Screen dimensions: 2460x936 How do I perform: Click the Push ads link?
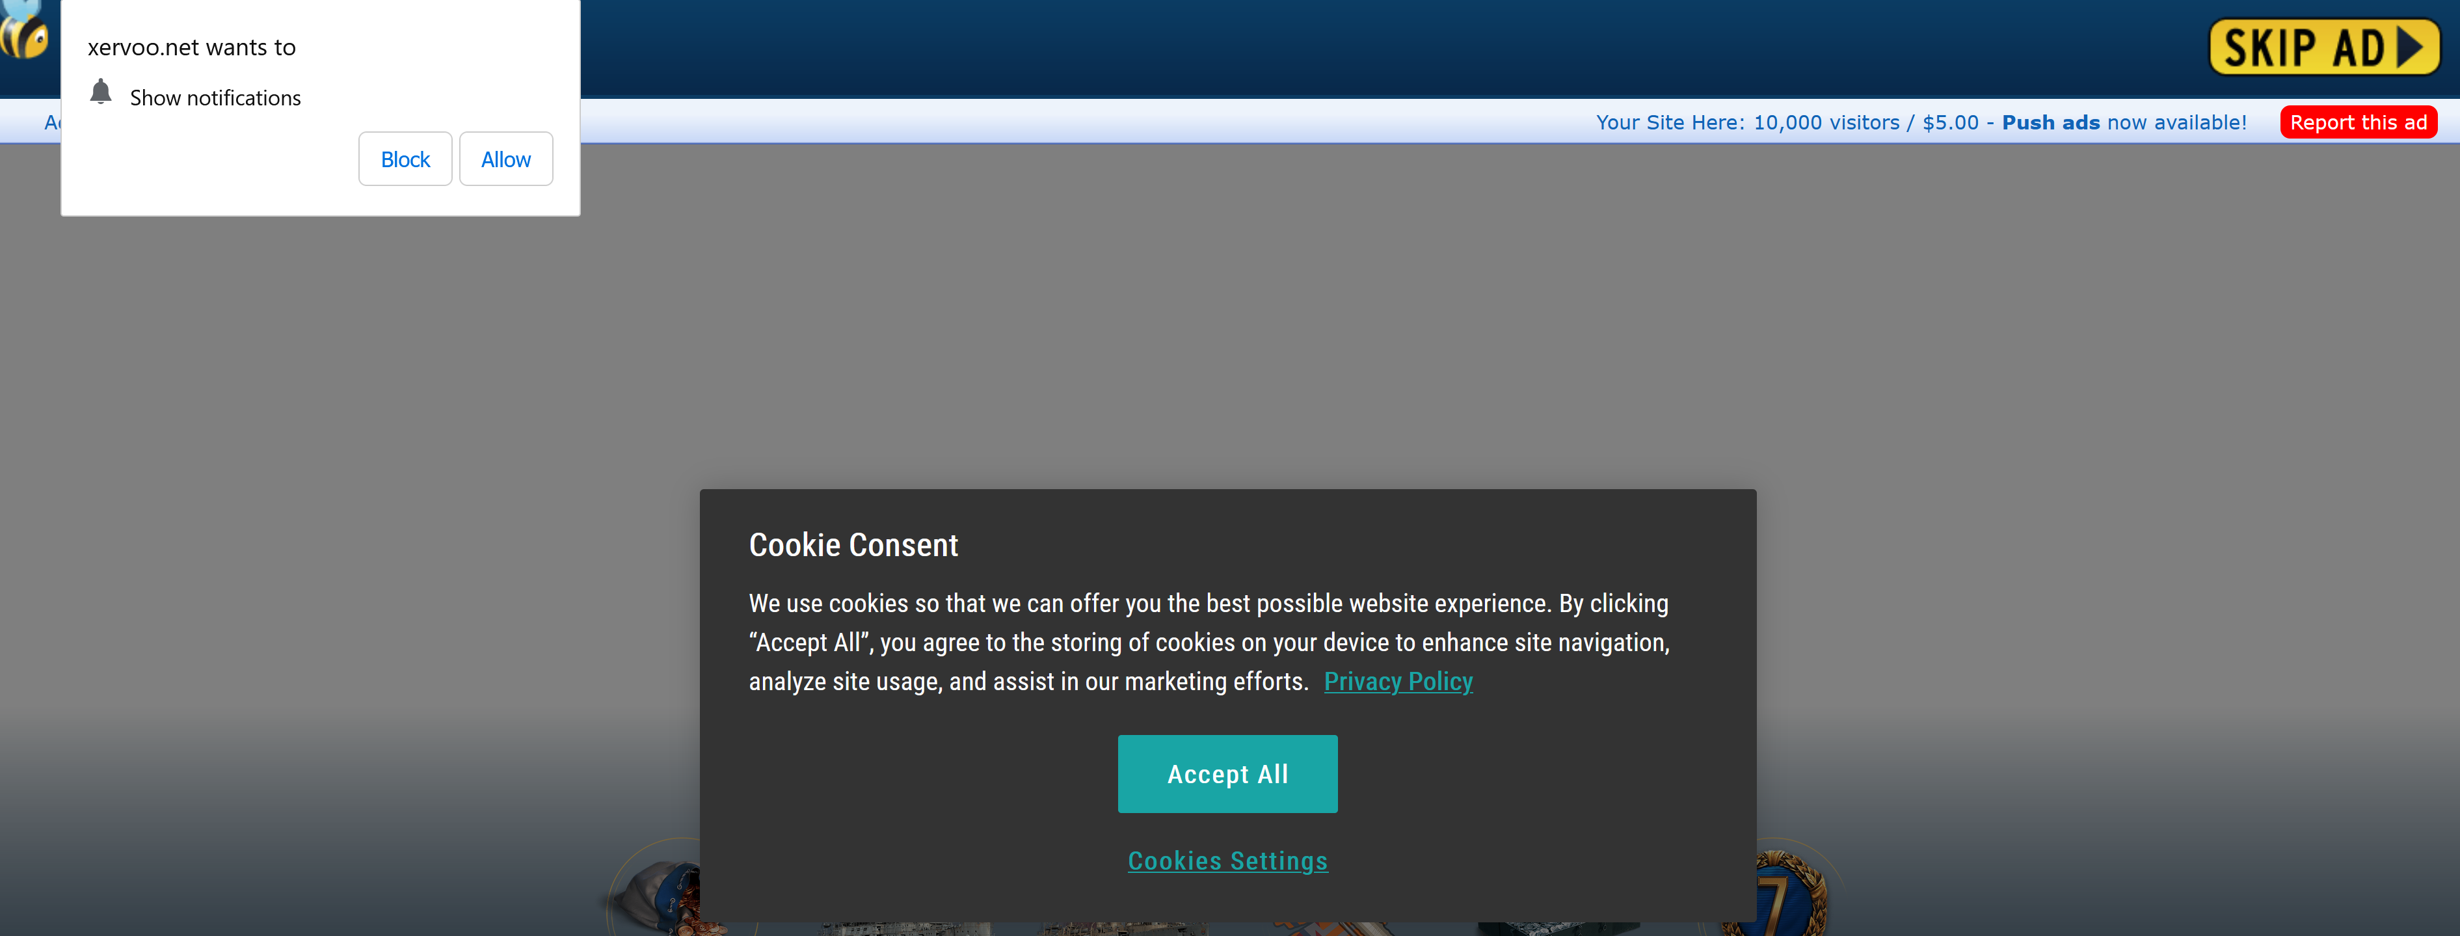point(2050,122)
